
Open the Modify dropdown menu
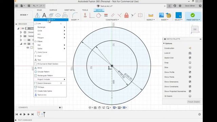coord(75,20)
